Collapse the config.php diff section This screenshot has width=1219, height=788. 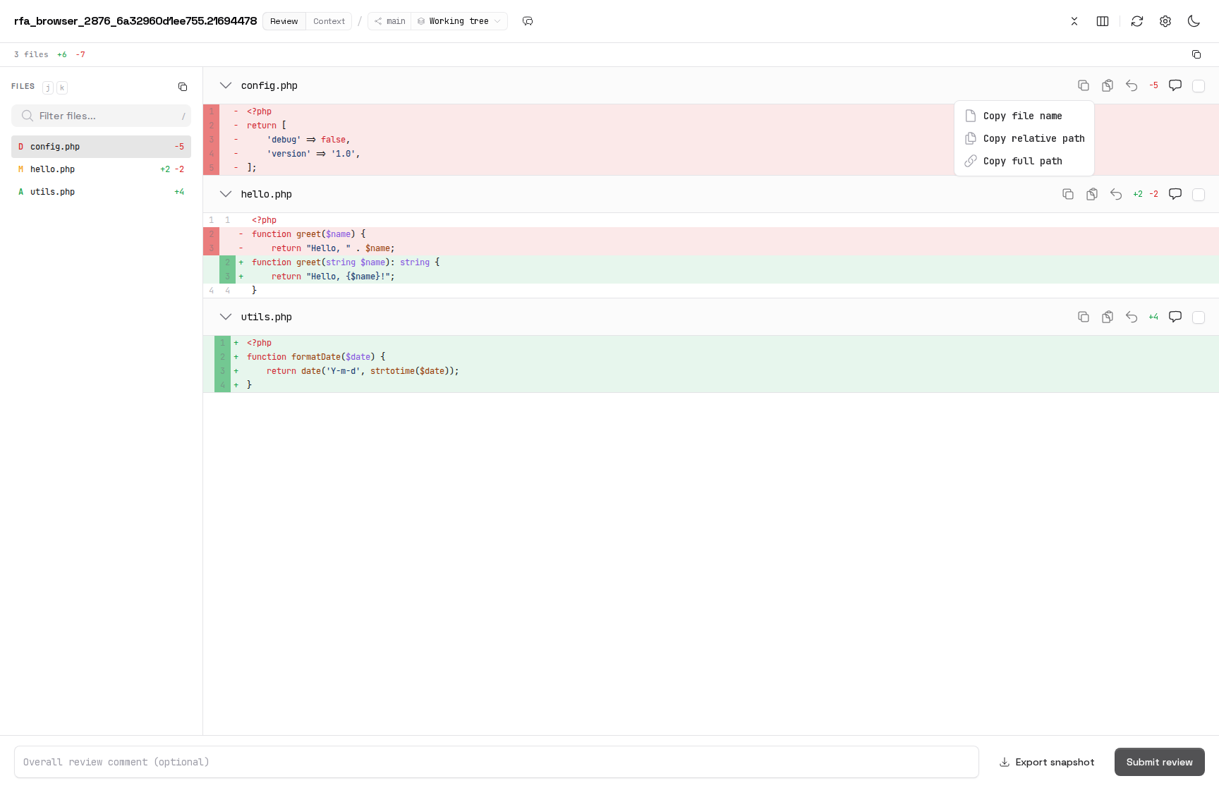pyautogui.click(x=226, y=85)
